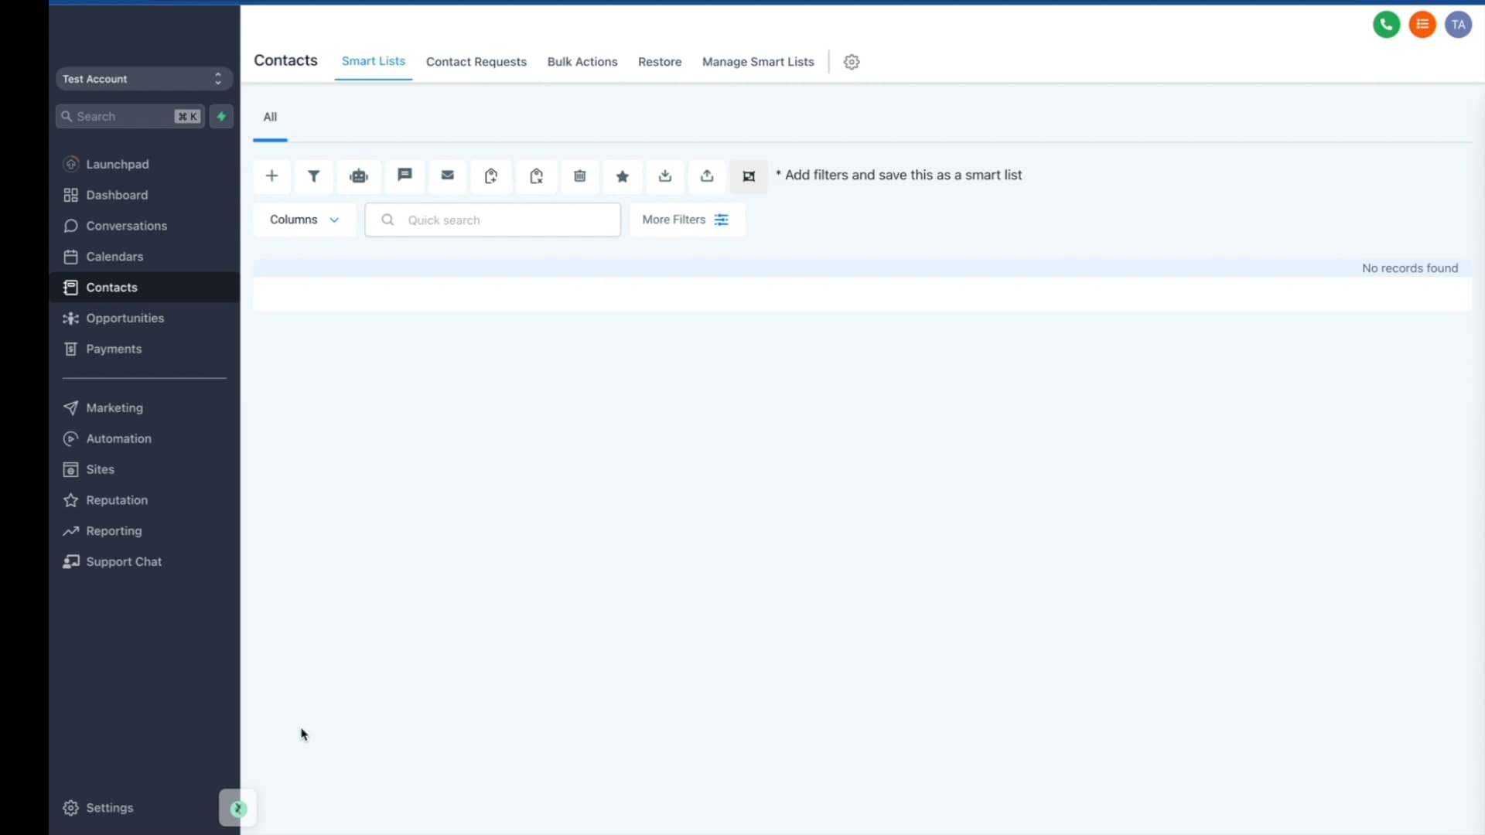The image size is (1485, 835).
Task: Click the remove tag icon
Action: [537, 176]
